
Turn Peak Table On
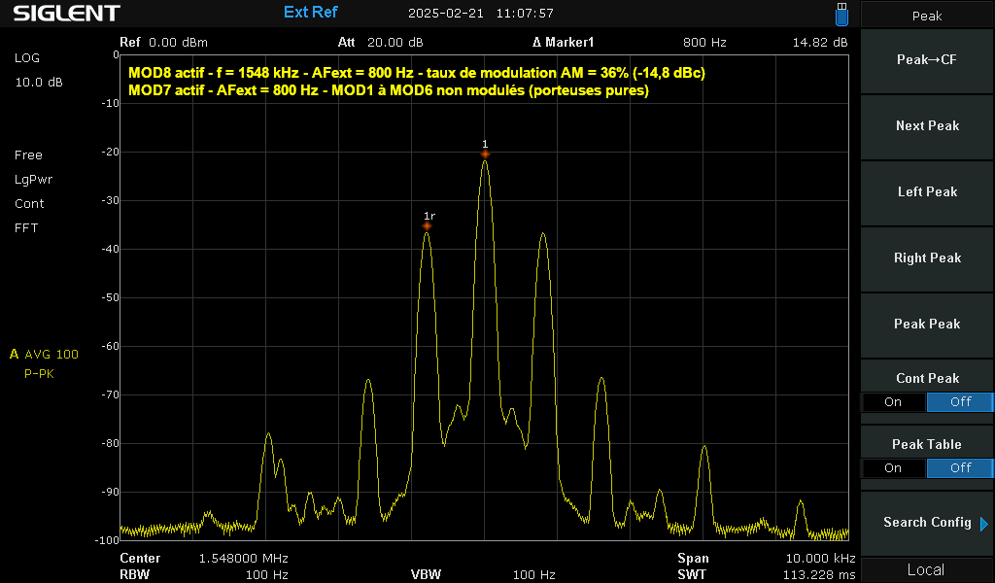pyautogui.click(x=893, y=467)
